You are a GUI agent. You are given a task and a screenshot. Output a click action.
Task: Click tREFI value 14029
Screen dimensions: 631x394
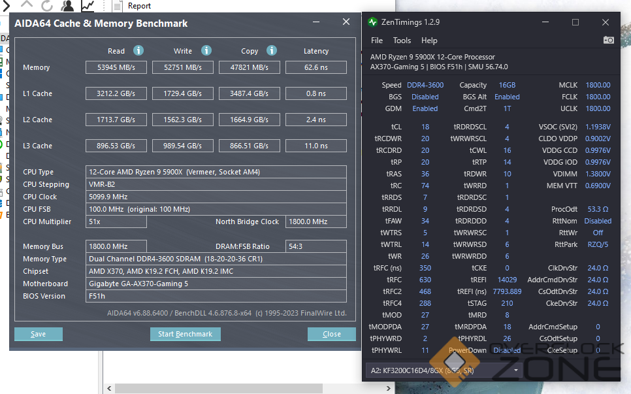click(x=507, y=280)
